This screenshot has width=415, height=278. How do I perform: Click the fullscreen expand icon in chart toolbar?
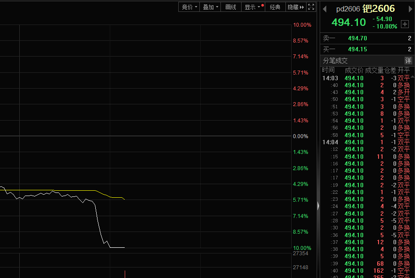pos(311,7)
